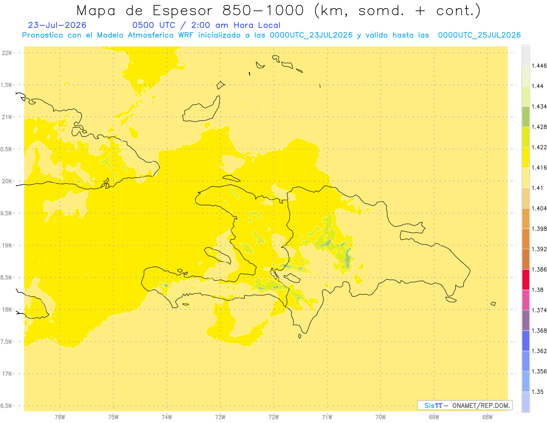Click the dark blue 1.362–1.368 legend swatch
547x423 pixels.
click(x=526, y=341)
